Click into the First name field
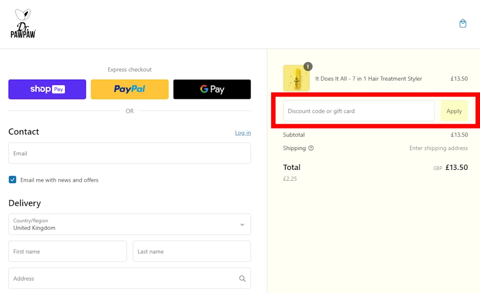480x293 pixels. click(68, 251)
